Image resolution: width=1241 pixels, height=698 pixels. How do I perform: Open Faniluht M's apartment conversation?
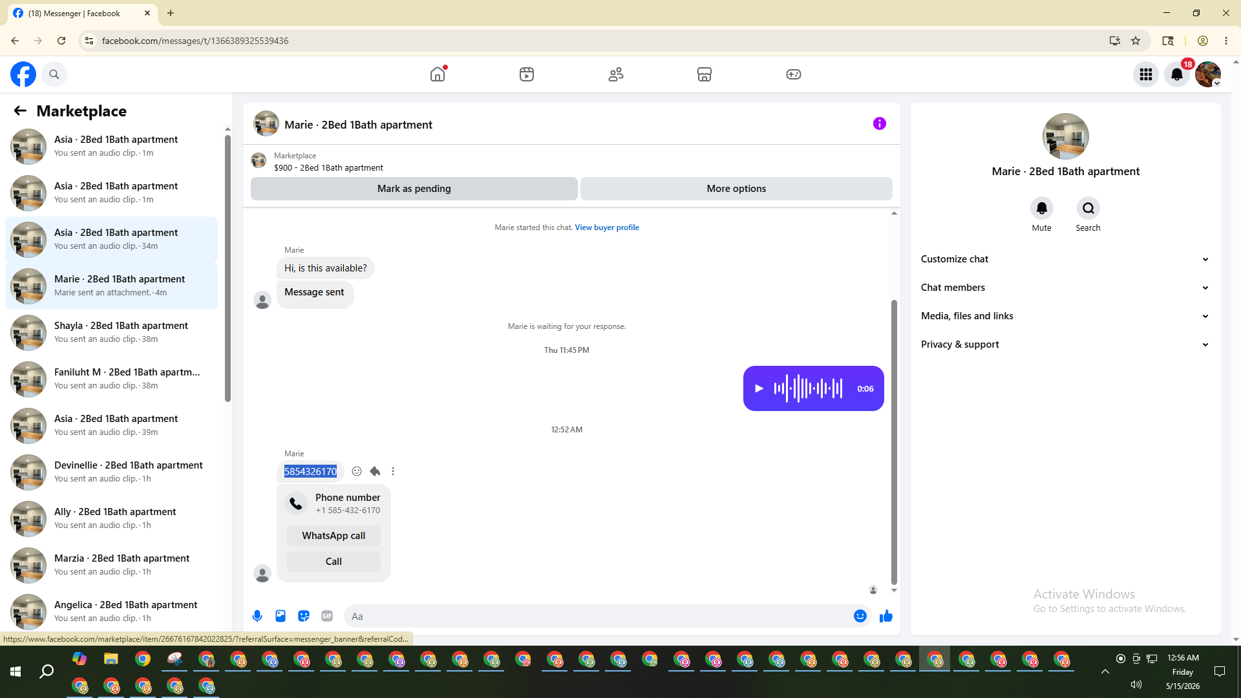click(111, 379)
